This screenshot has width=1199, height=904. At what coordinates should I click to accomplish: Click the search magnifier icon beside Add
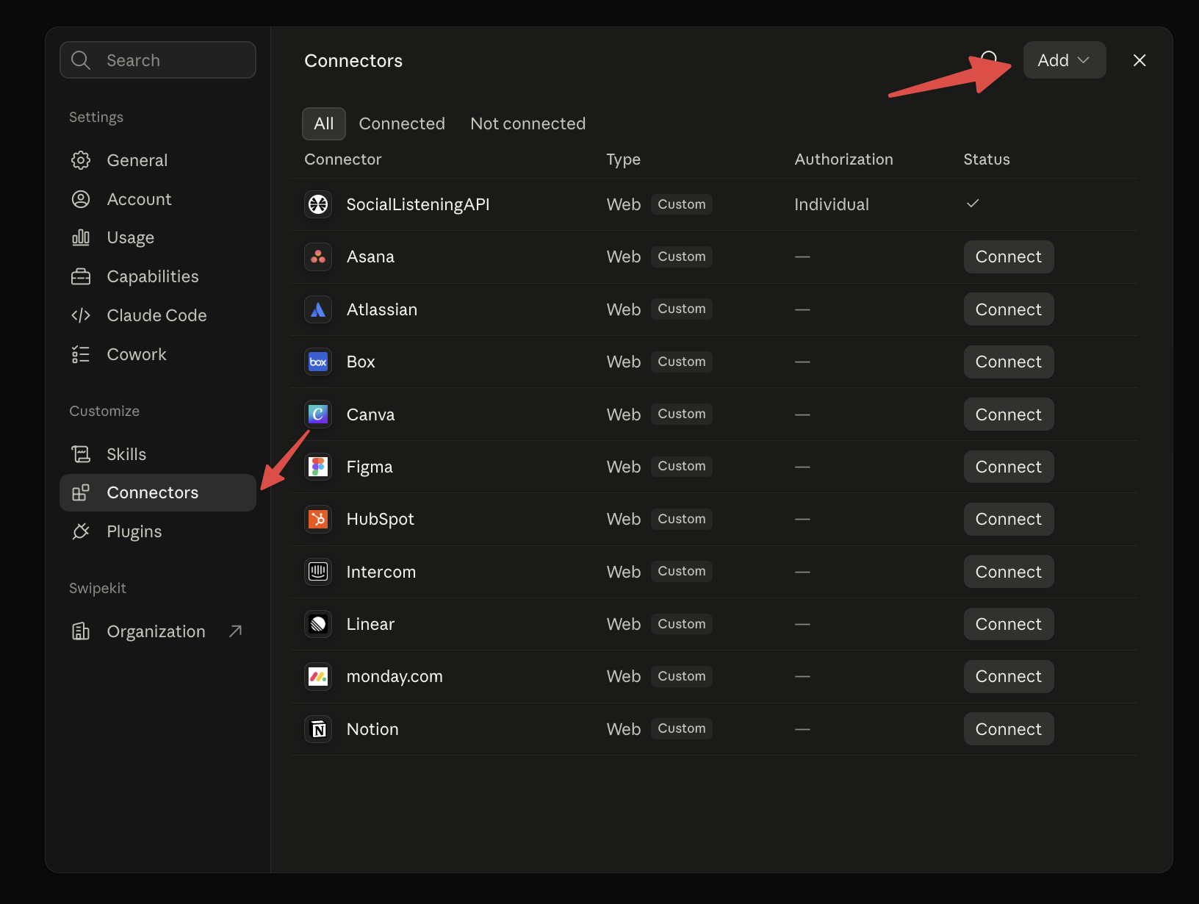tap(990, 59)
